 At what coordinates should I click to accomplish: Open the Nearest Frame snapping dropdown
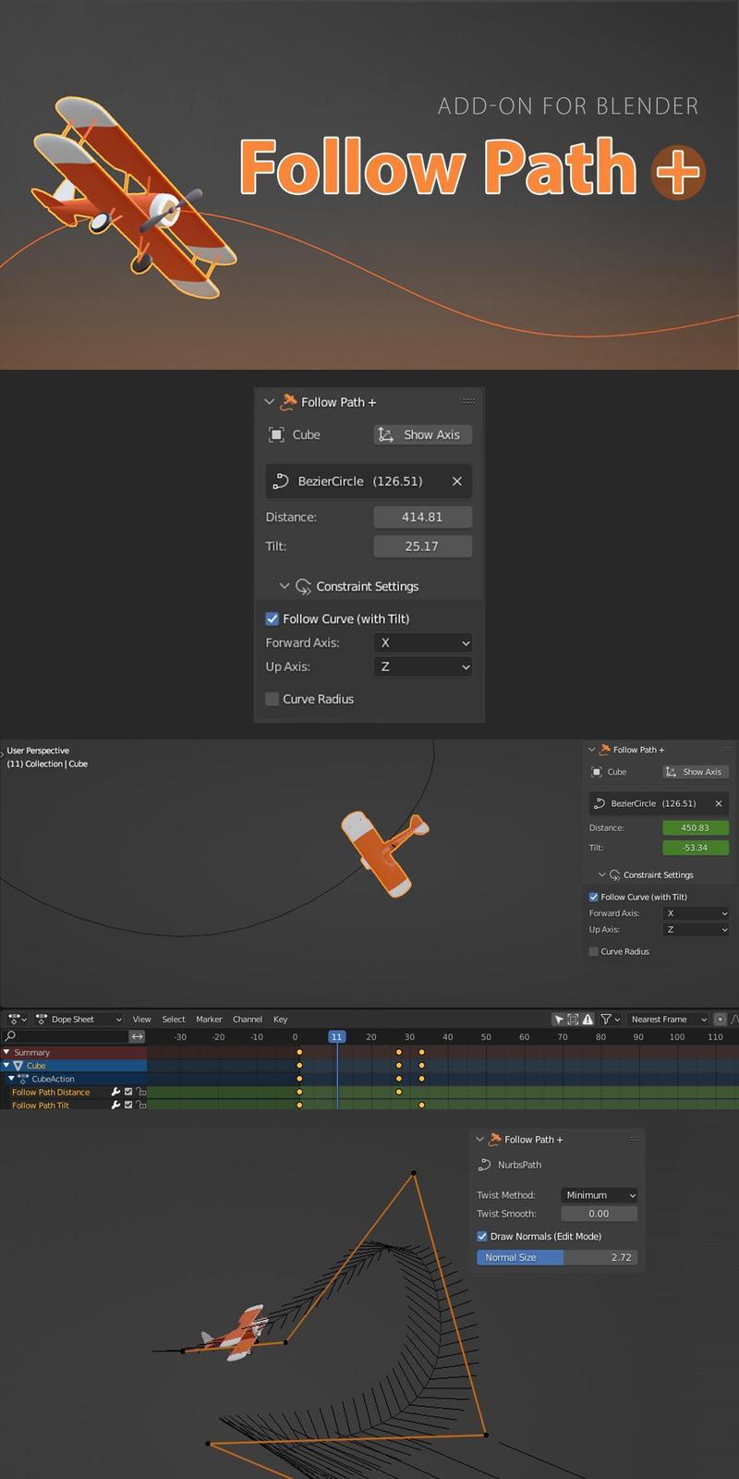click(669, 1019)
